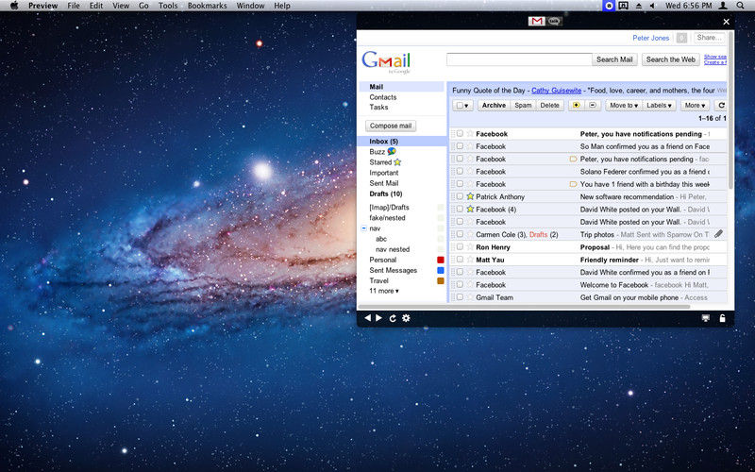Tick checkbox for Facebook (4) conversation
The height and width of the screenshot is (472, 755).
click(460, 209)
